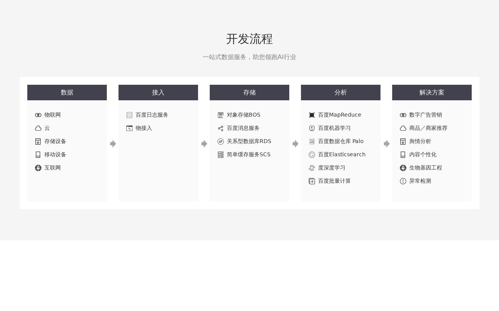Click the arrow between 数据 and 接入 columns
This screenshot has height=311, width=499.
point(113,143)
